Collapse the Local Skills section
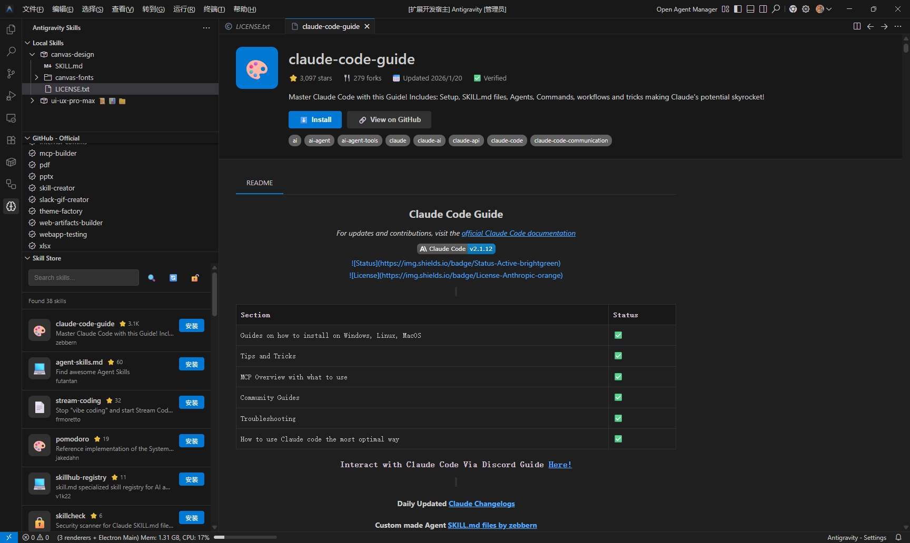Screen dimensions: 910x543 27,43
